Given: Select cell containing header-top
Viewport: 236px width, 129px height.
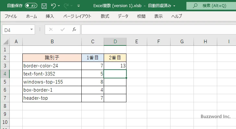Looking at the screenshot, I should (x=52, y=98).
